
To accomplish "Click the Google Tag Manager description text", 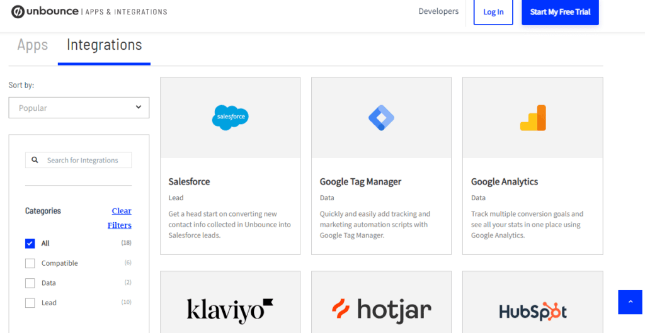I will pos(375,225).
